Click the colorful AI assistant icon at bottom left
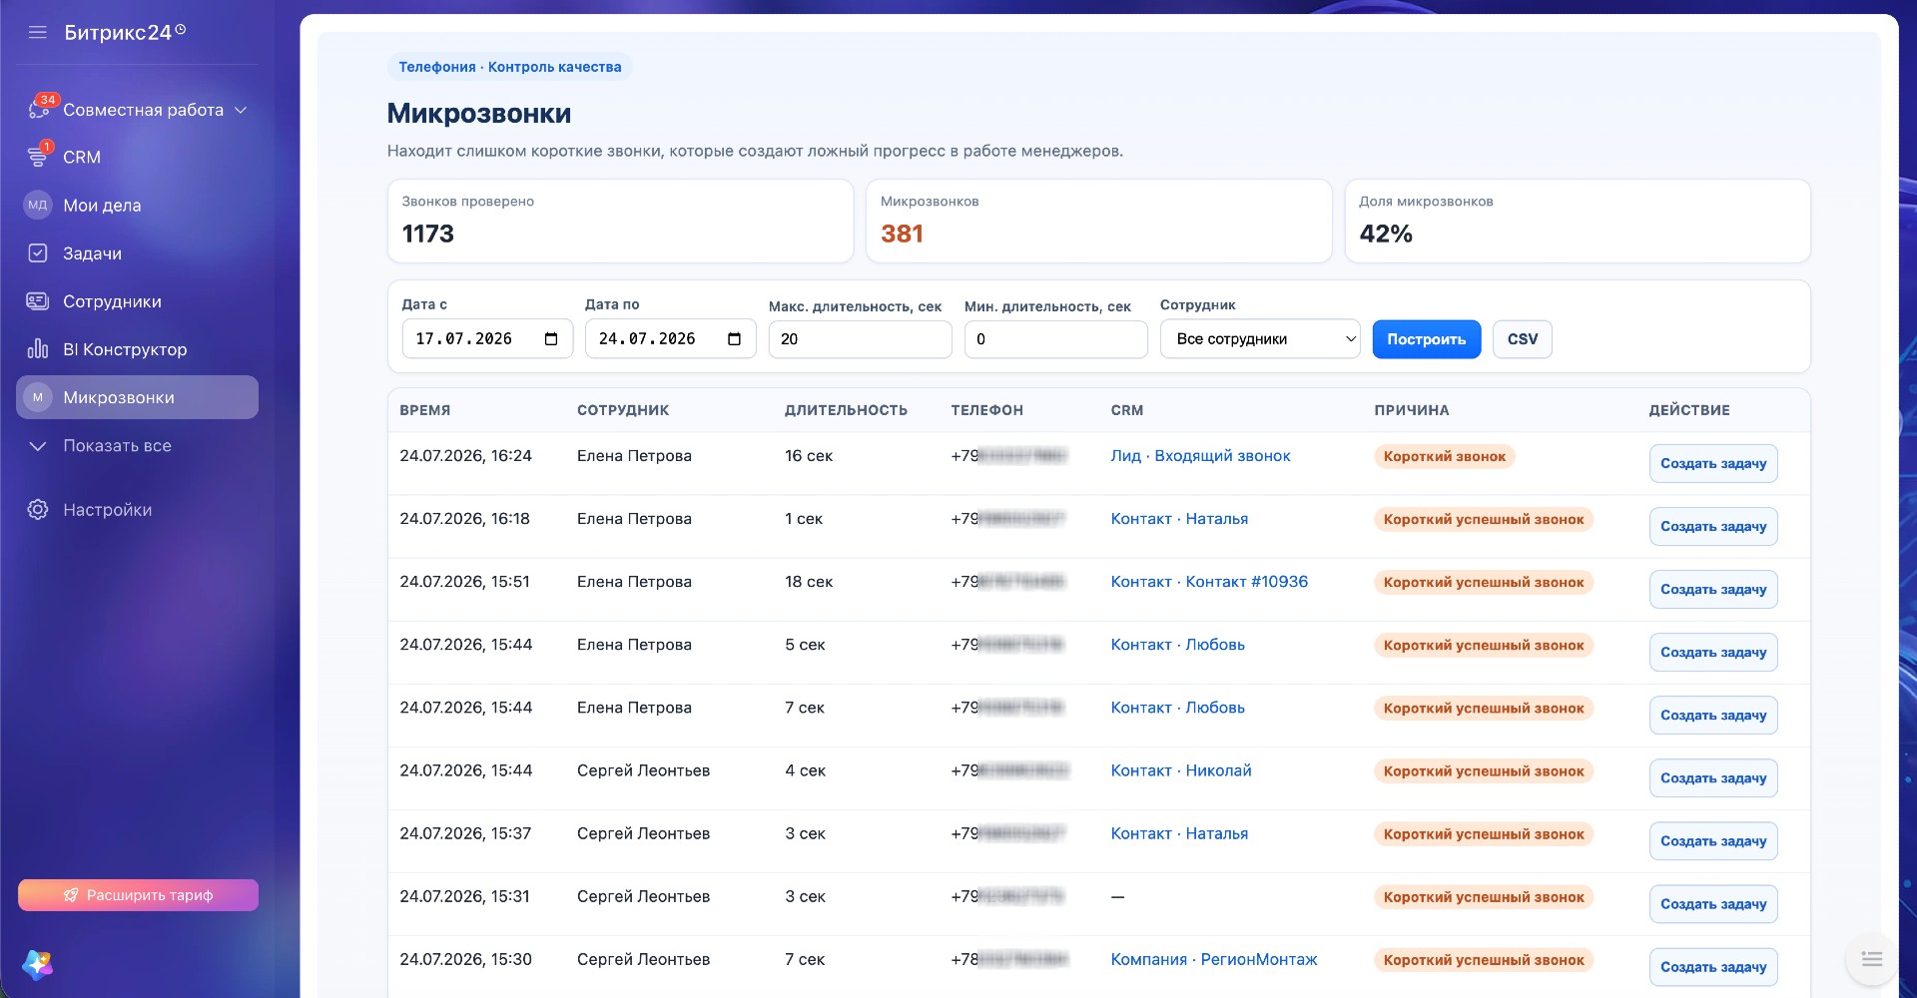The image size is (1917, 998). pyautogui.click(x=38, y=964)
